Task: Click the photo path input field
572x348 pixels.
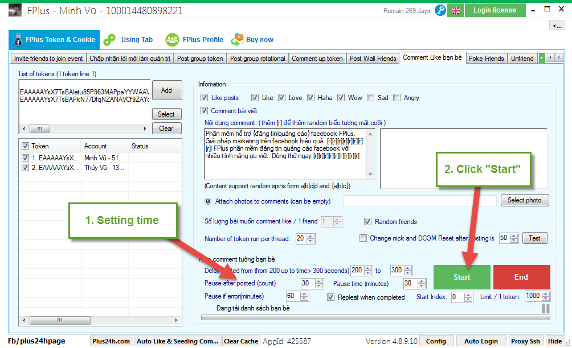Action: tap(419, 201)
